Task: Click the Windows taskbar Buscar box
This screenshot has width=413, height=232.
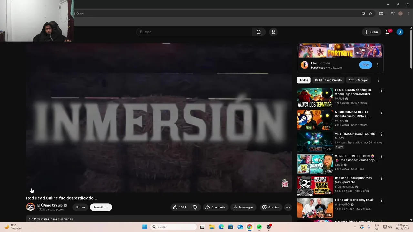Action: pyautogui.click(x=174, y=227)
